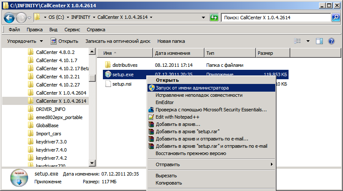Sort by the Имя column header

coord(125,53)
